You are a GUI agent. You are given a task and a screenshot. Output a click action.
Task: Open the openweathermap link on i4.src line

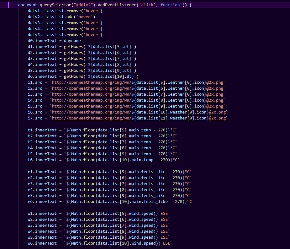pos(138,100)
